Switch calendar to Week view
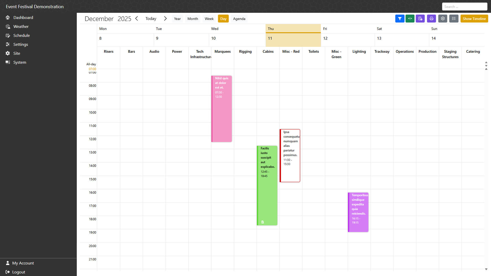The height and width of the screenshot is (276, 491). tap(209, 19)
